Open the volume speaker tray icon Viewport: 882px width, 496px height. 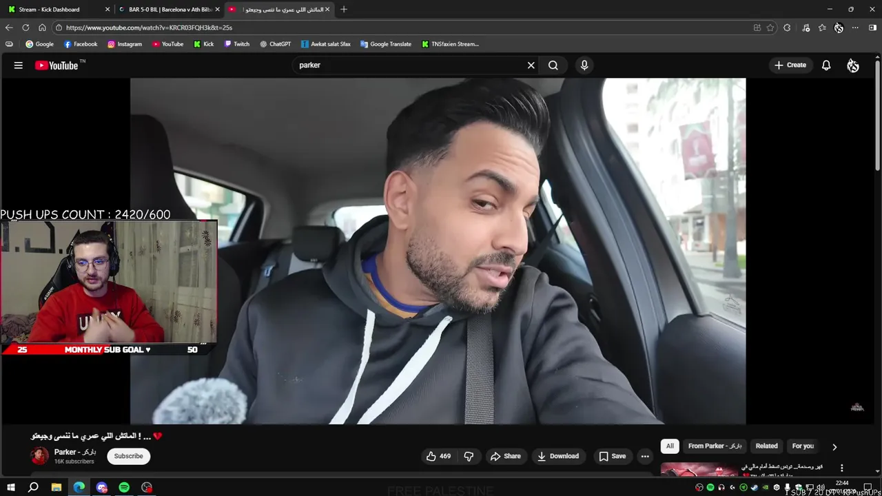point(821,487)
